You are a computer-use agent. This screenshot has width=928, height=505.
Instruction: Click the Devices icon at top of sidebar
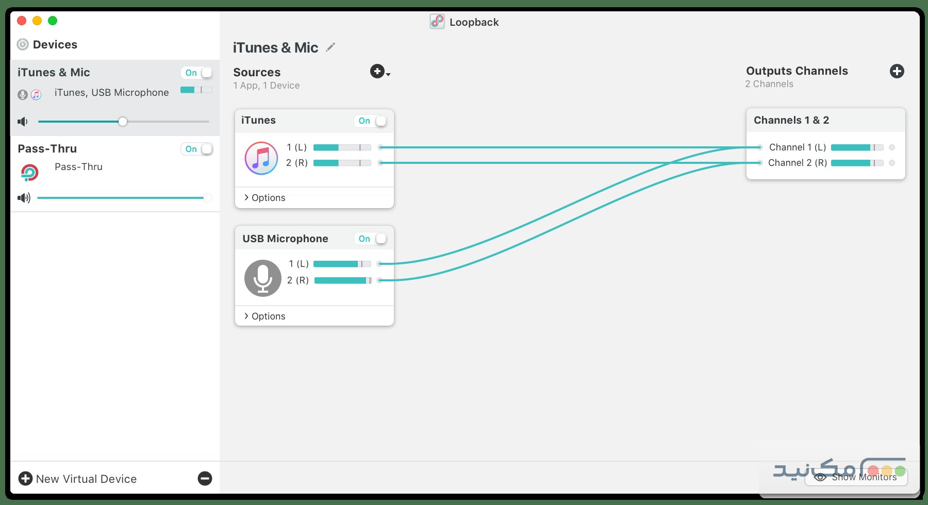click(22, 44)
